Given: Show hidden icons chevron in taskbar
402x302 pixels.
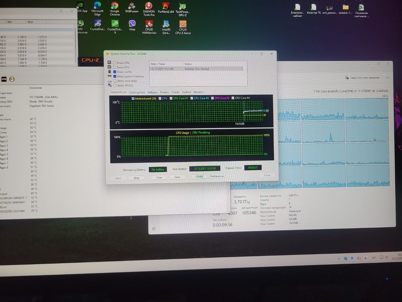Looking at the screenshot, I should click(x=339, y=259).
